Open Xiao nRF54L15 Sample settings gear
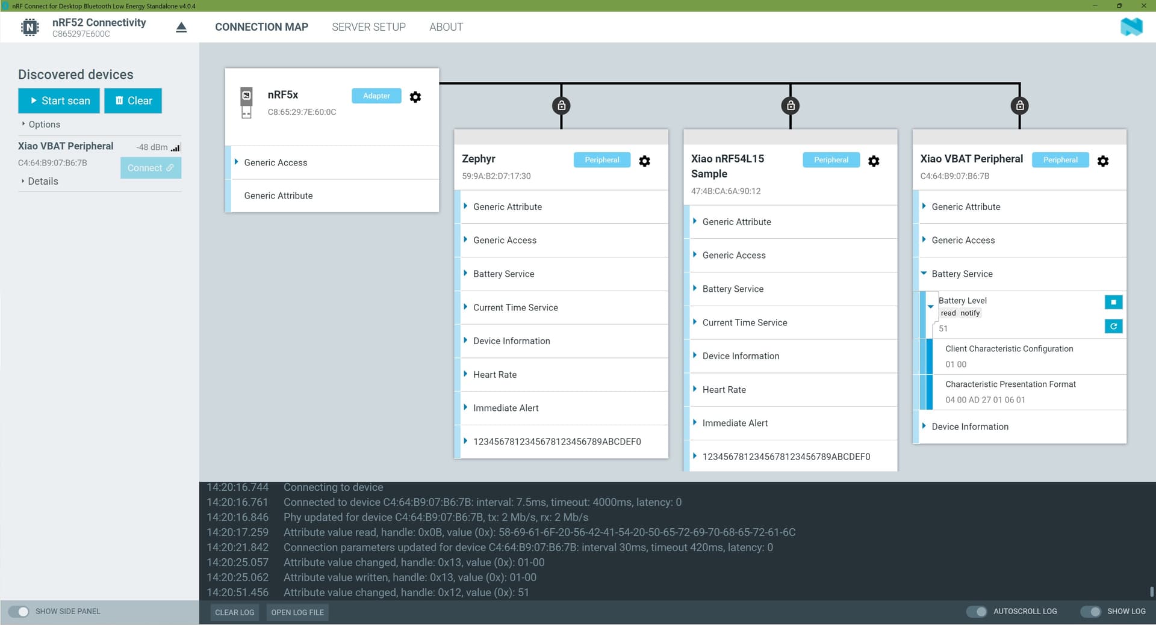The width and height of the screenshot is (1156, 625). (874, 161)
